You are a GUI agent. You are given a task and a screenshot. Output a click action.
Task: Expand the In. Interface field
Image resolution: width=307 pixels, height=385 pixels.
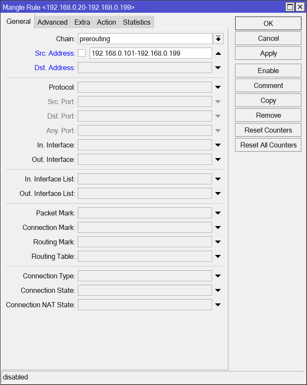click(x=218, y=145)
